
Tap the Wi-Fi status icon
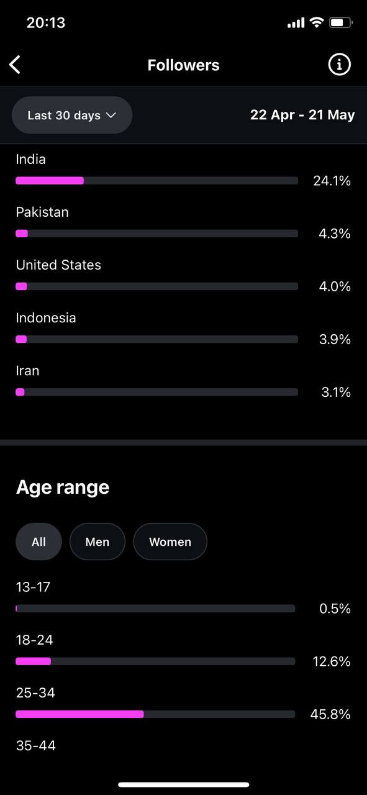[x=317, y=23]
